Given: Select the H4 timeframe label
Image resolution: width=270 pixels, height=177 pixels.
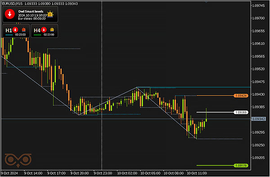Looking at the screenshot, I should coord(37,31).
